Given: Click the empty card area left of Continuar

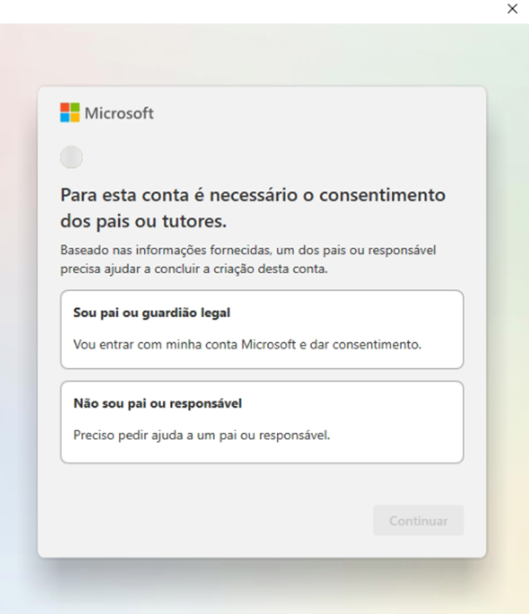Looking at the screenshot, I should click(215, 520).
